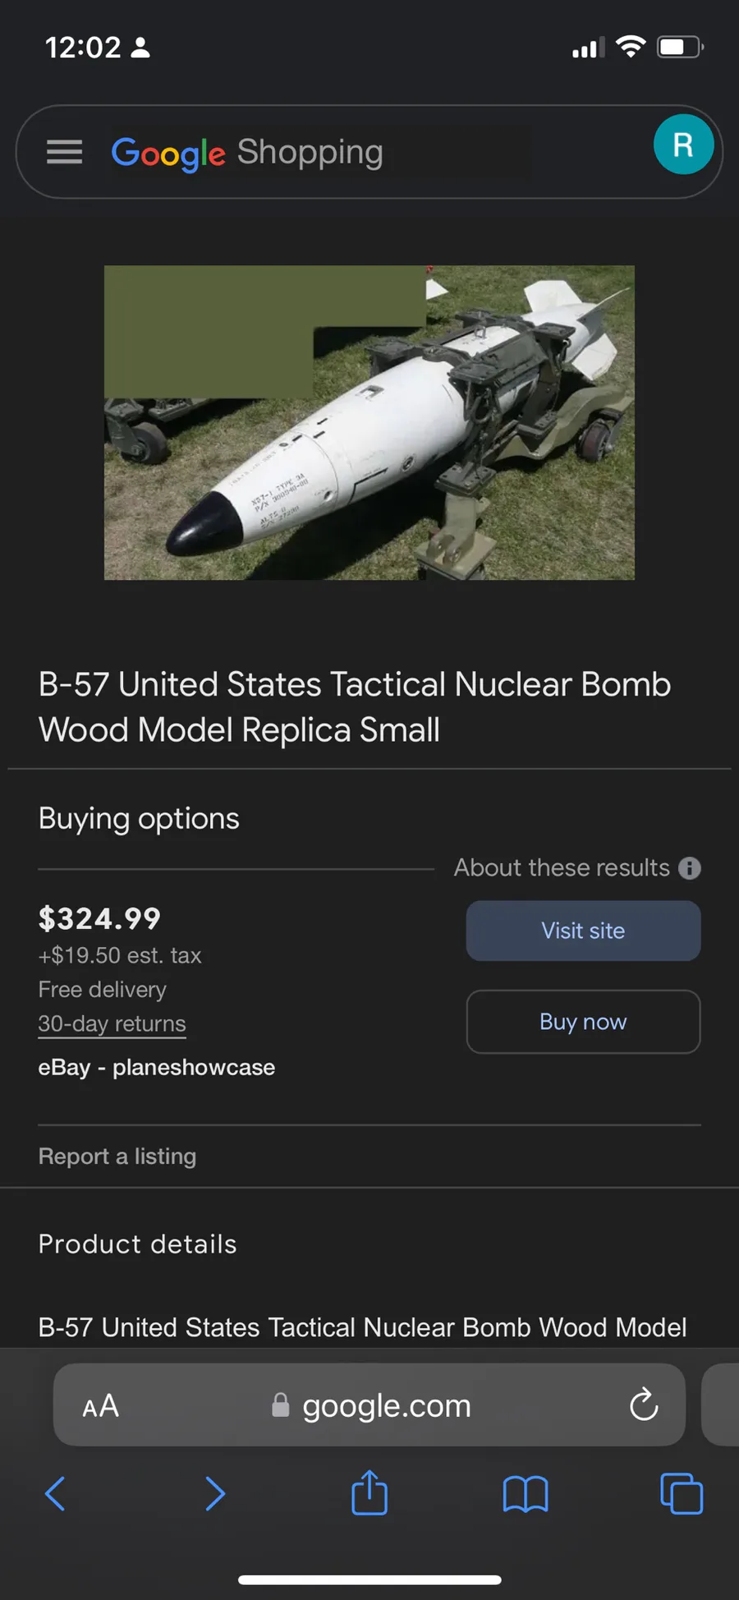Reload the page in Safari
This screenshot has height=1600, width=739.
(644, 1405)
